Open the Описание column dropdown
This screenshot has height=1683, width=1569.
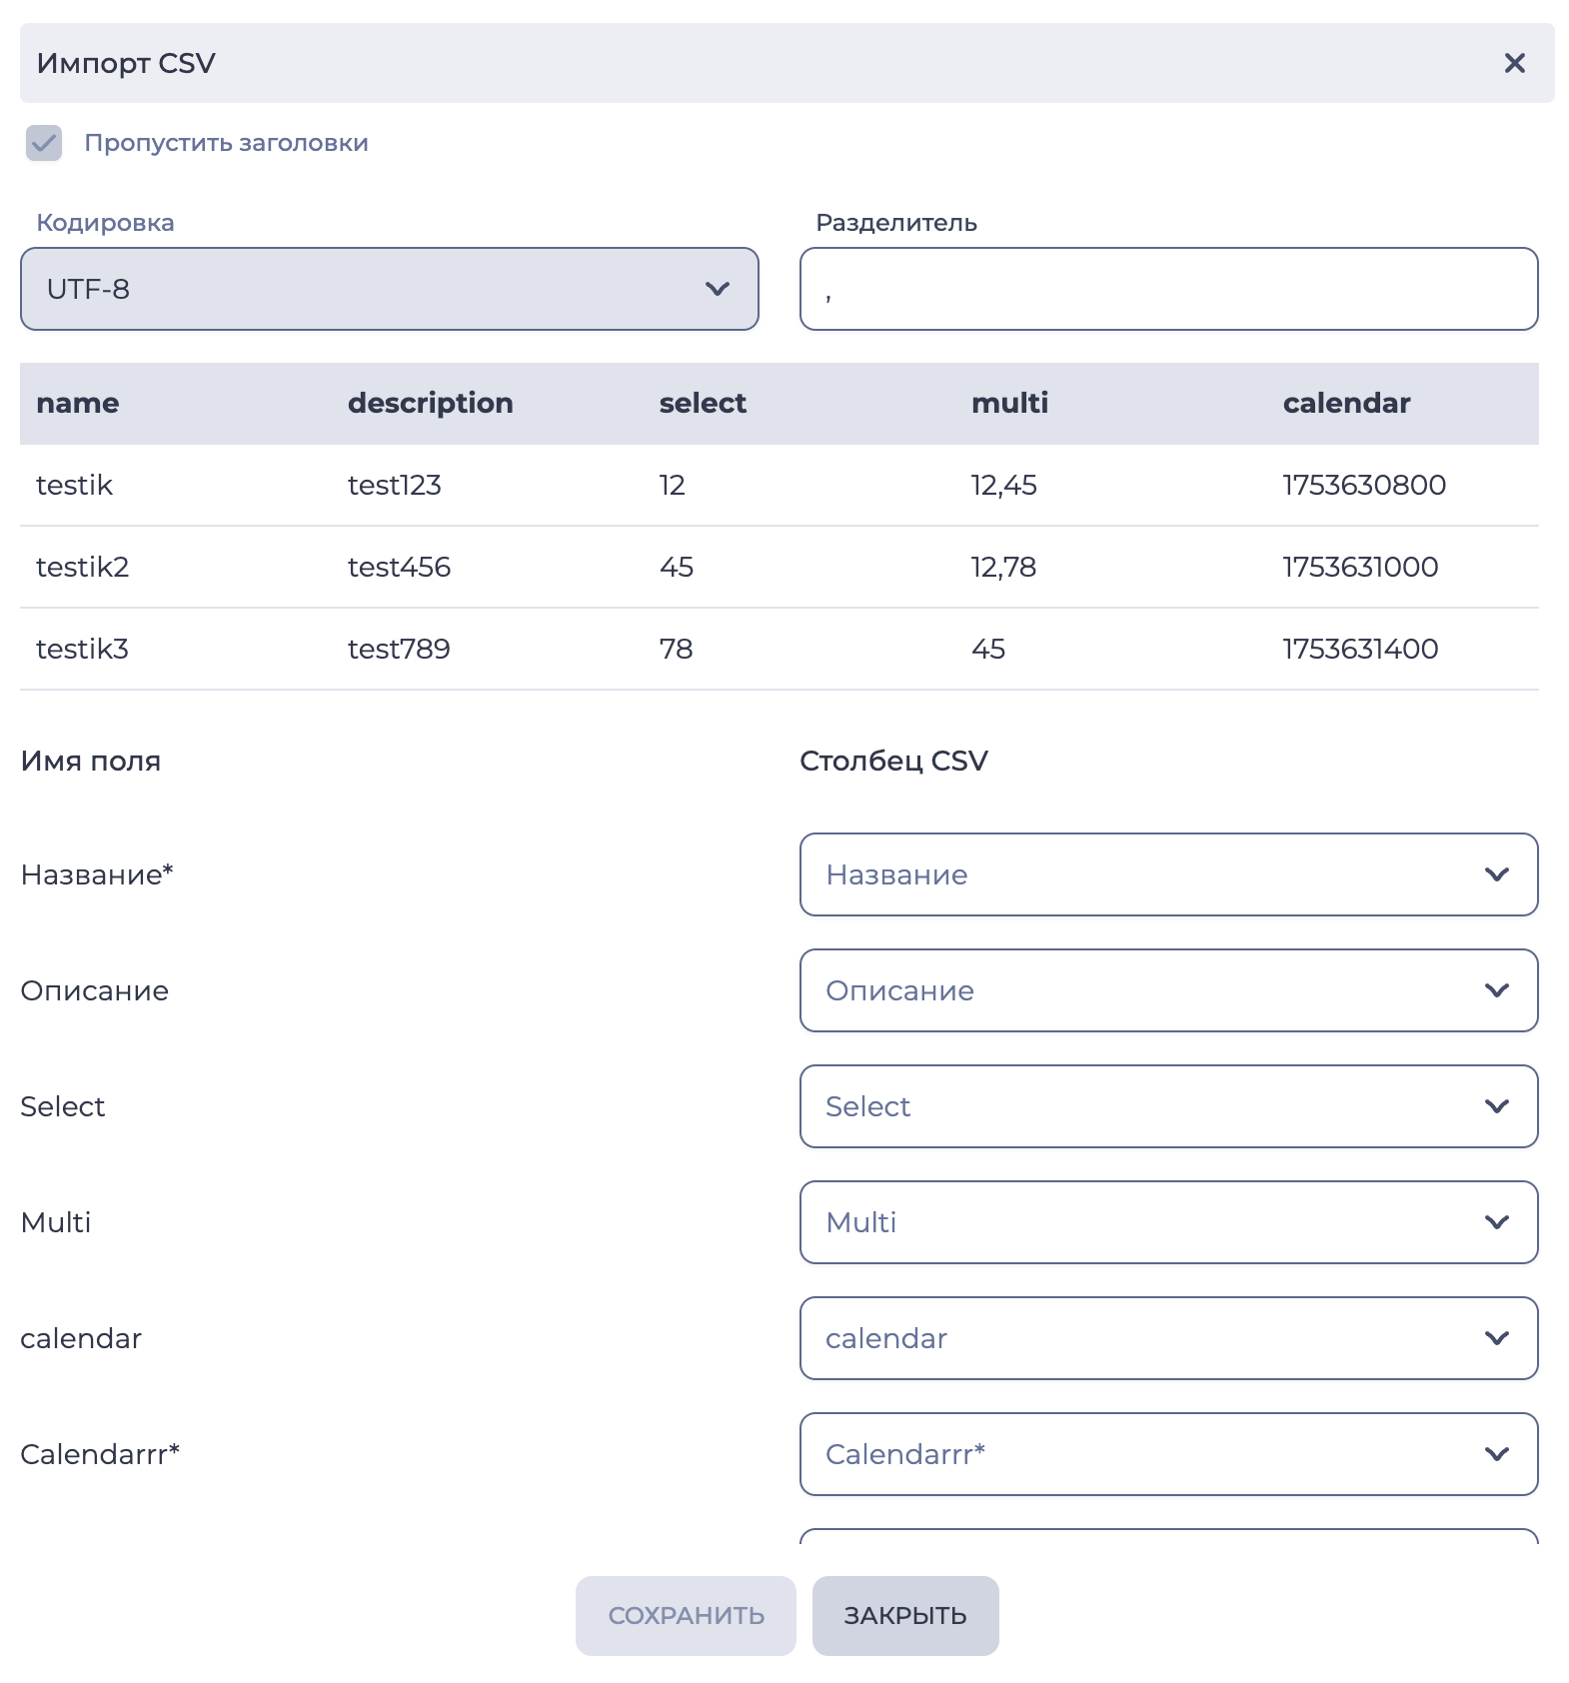(1168, 990)
